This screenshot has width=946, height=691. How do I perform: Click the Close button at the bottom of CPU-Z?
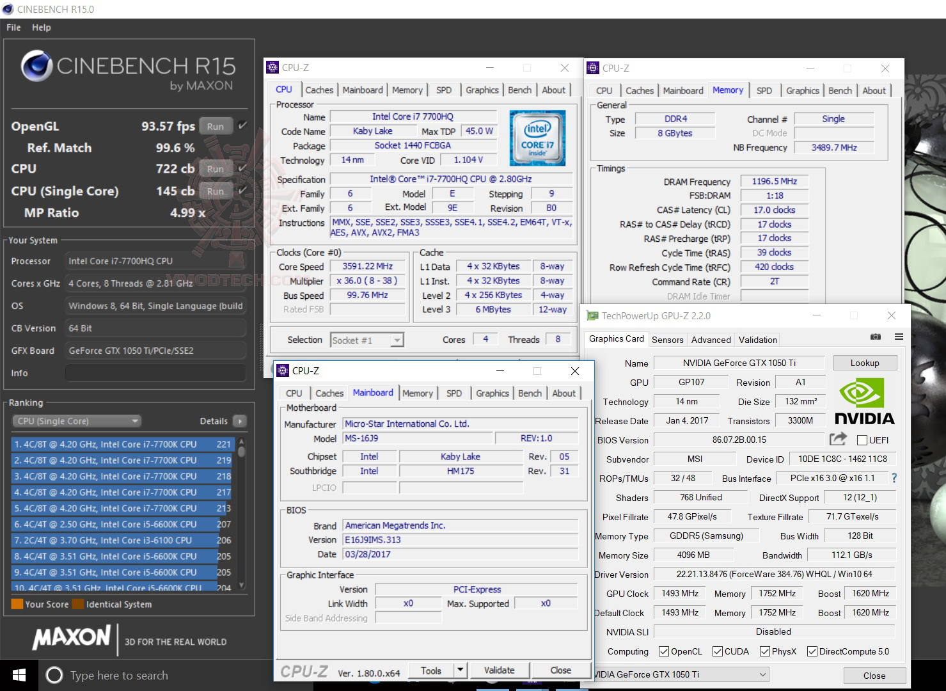[x=561, y=670]
